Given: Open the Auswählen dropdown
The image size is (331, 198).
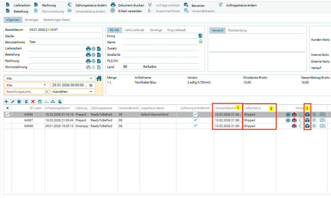Looking at the screenshot, I should tap(73, 91).
